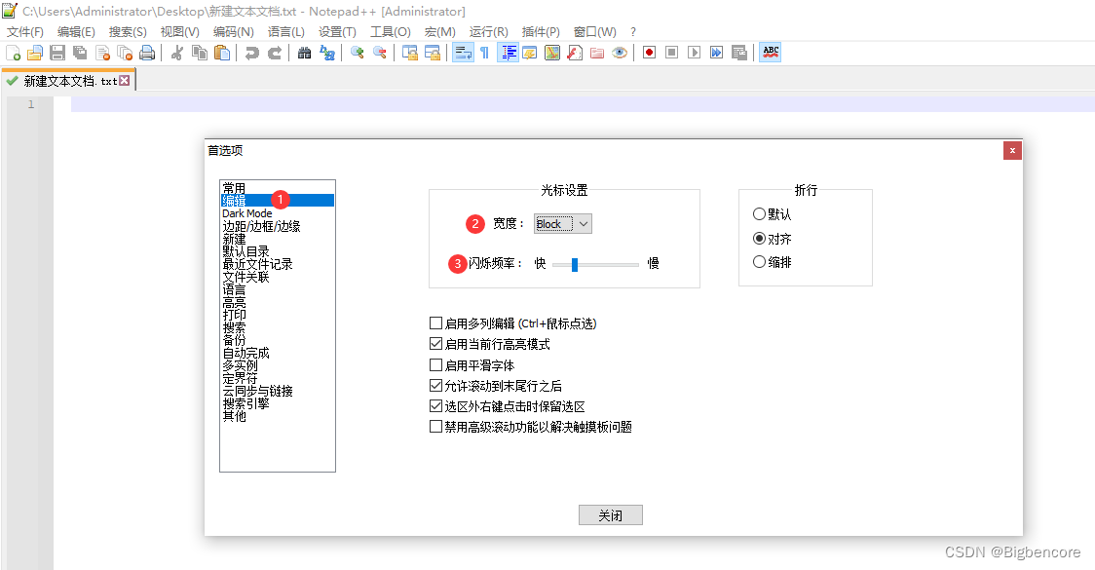Enable 启用多列编辑 checkbox
Viewport: 1095px width, 570px height.
point(435,322)
